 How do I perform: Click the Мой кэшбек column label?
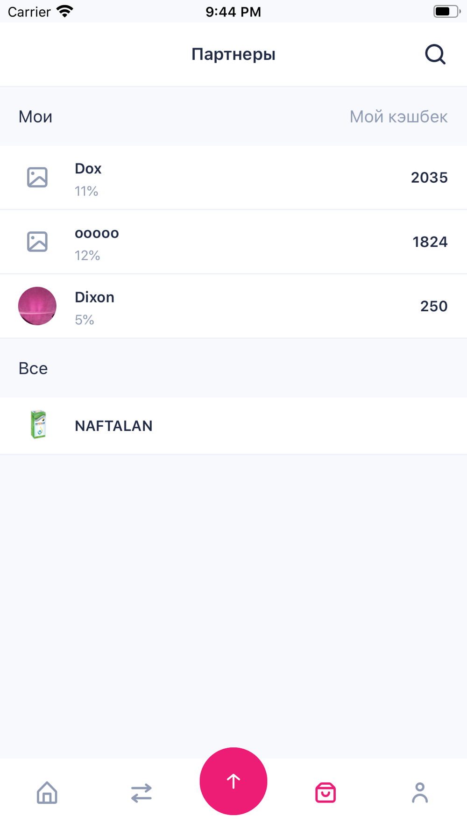tap(398, 116)
